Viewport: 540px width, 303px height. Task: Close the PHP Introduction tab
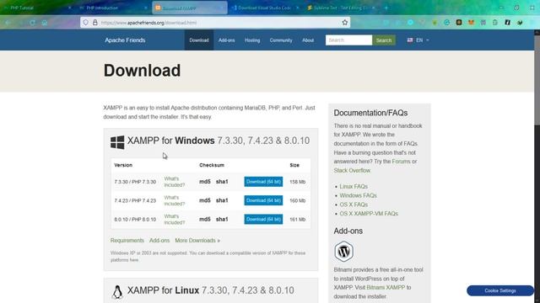coord(145,8)
